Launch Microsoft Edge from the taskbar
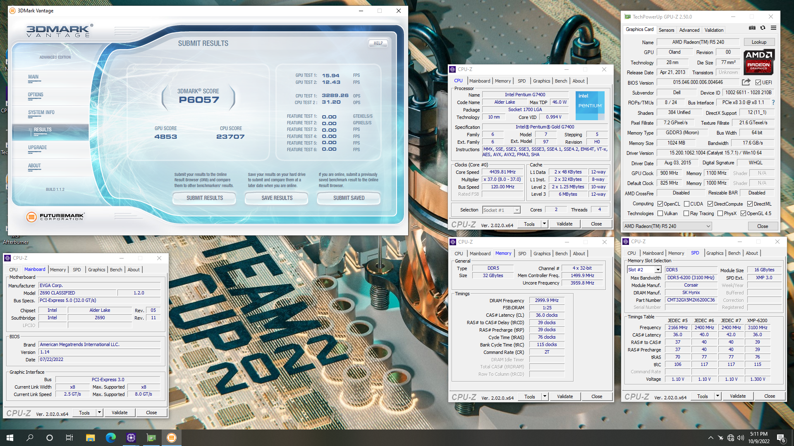The width and height of the screenshot is (794, 446). (x=110, y=438)
